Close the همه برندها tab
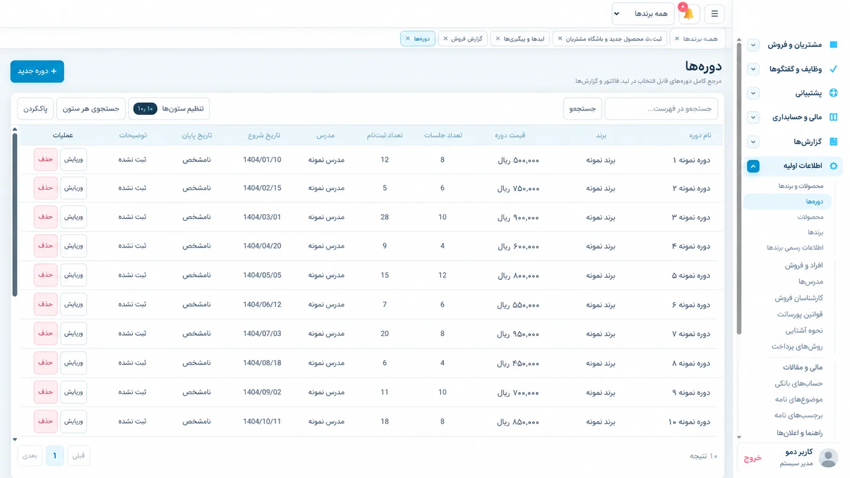This screenshot has width=850, height=478. [x=677, y=39]
